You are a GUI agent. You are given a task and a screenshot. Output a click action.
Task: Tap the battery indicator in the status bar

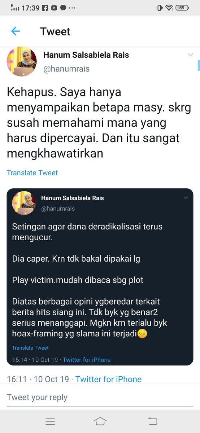click(183, 8)
